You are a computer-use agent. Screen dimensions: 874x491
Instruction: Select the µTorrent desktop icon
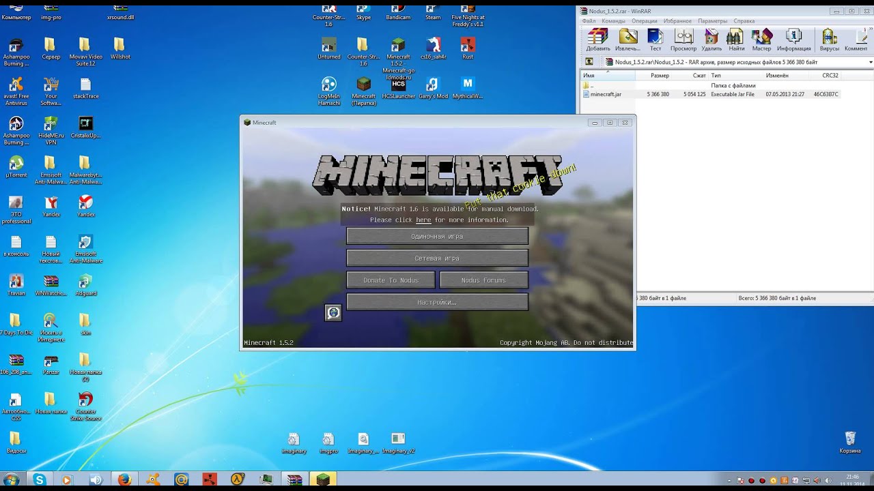pos(16,168)
